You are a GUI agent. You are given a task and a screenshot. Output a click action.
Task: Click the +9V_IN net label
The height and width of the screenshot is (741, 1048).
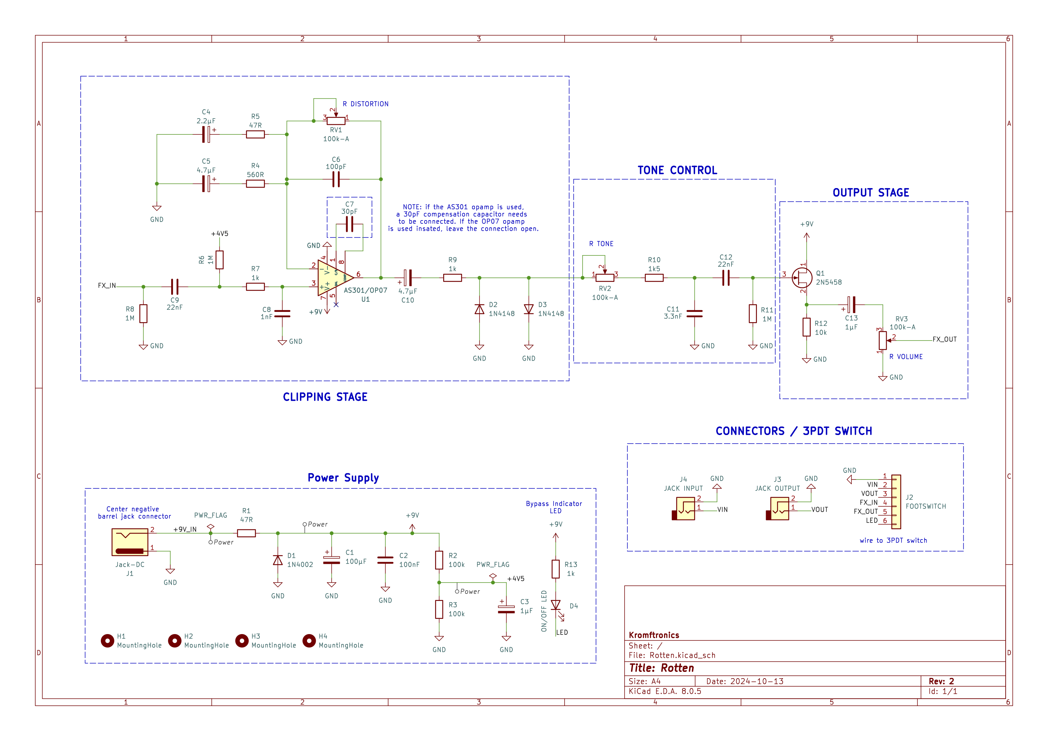[x=185, y=529]
